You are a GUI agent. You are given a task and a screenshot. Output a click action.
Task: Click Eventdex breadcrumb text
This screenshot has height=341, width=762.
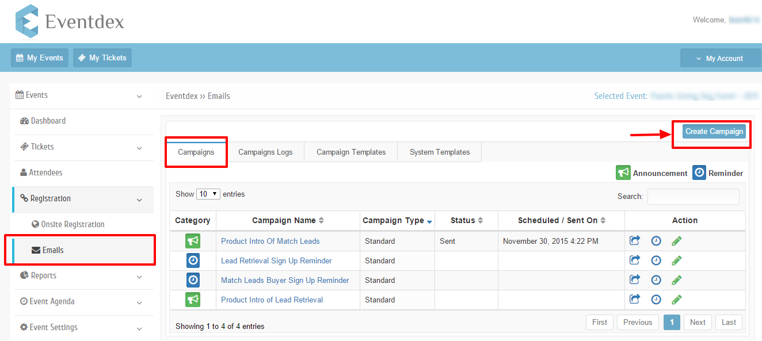point(181,96)
